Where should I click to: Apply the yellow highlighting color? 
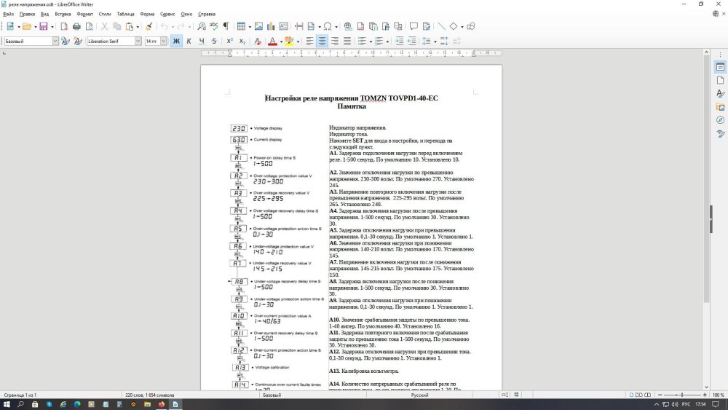289,42
